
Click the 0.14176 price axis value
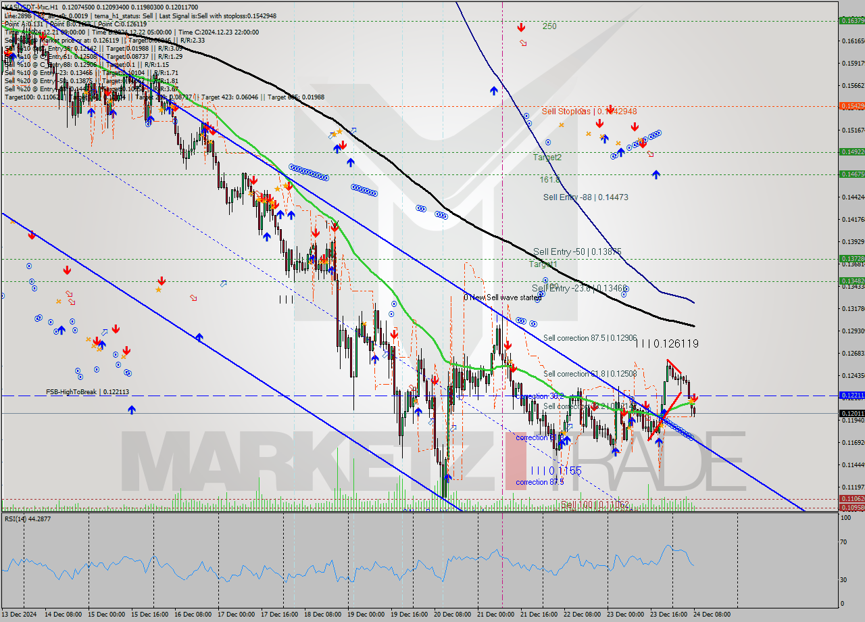(852, 219)
